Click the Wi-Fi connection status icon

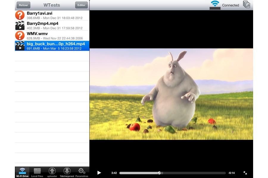pyautogui.click(x=215, y=5)
